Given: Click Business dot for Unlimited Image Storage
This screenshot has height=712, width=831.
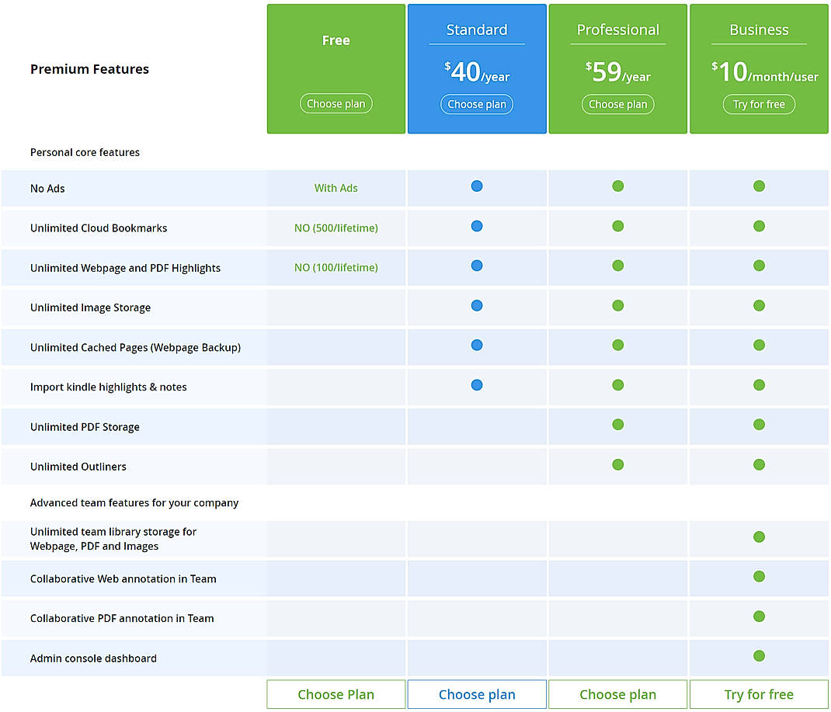Looking at the screenshot, I should pos(759,306).
